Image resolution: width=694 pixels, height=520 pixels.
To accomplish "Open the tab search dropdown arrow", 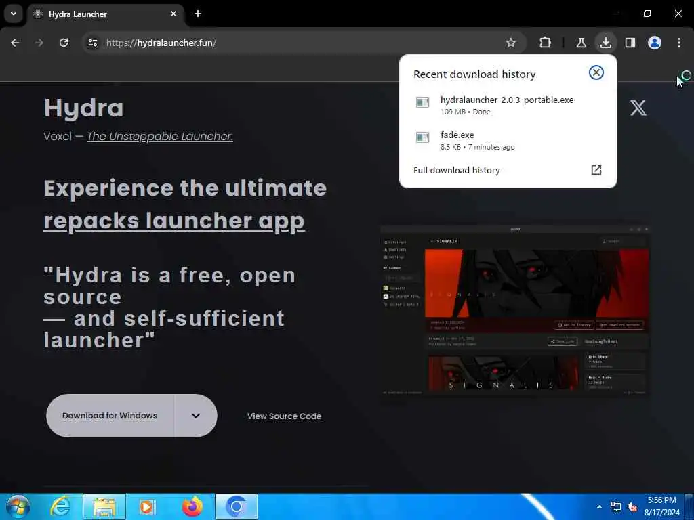I will click(x=14, y=14).
